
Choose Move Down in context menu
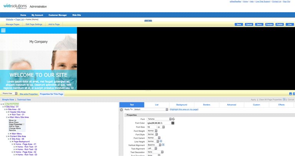(x=14, y=122)
